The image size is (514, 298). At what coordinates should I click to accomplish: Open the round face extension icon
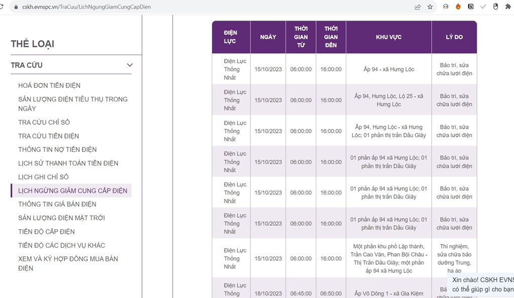click(446, 7)
